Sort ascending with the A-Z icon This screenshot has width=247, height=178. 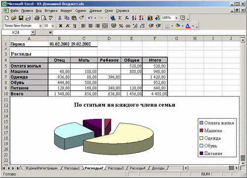(x=134, y=18)
